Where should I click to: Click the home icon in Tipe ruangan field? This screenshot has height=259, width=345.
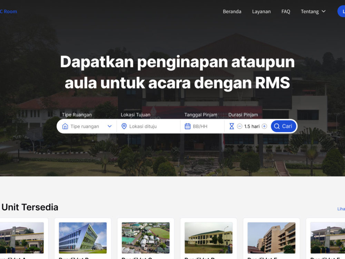(x=65, y=126)
